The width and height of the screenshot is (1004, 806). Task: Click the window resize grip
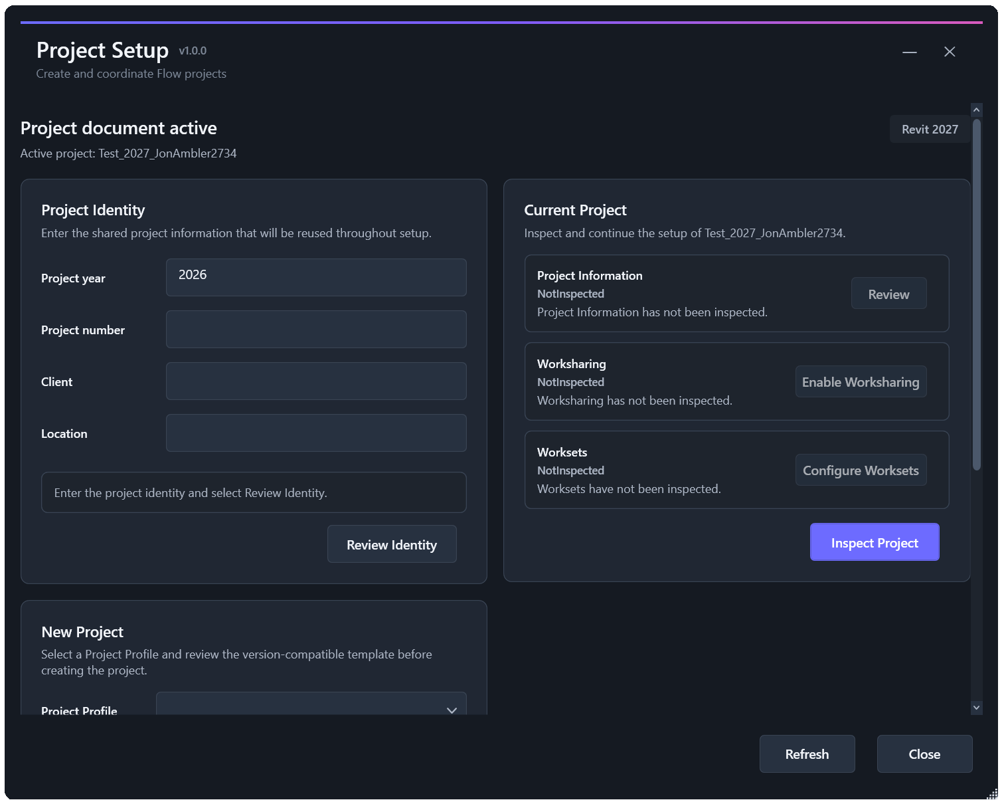coord(992,794)
